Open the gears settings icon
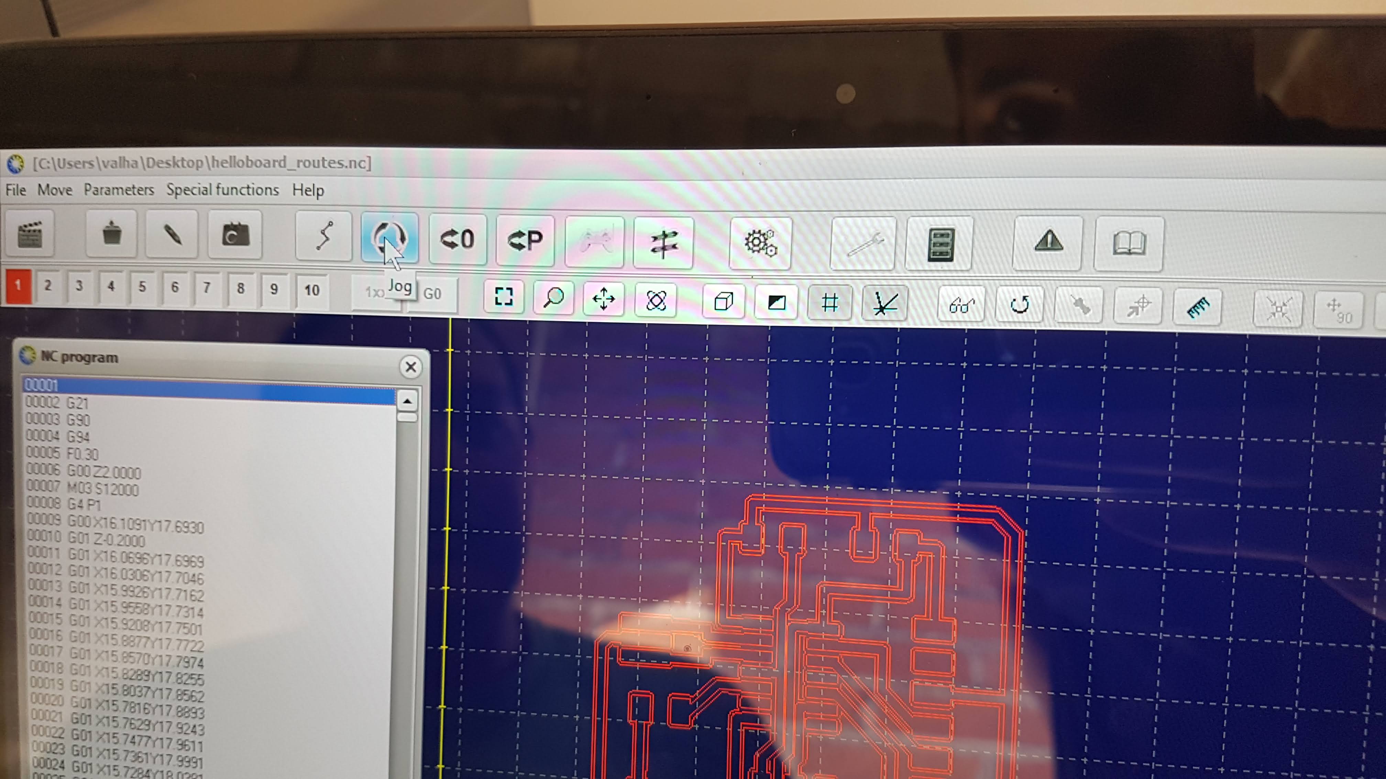The width and height of the screenshot is (1386, 779). point(760,243)
